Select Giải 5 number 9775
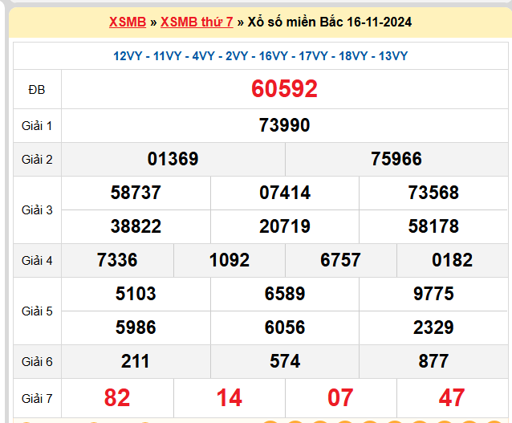Viewport: 512px width, 423px height. click(x=433, y=294)
